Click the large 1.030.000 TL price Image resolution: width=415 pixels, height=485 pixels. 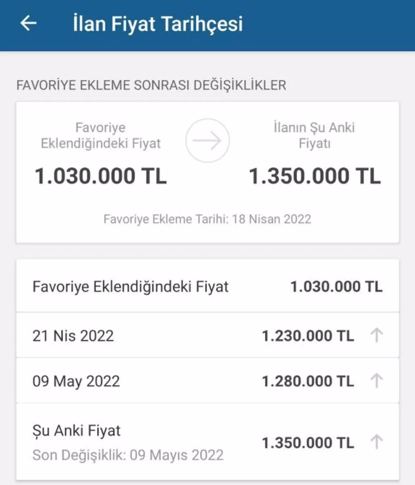coord(101,177)
